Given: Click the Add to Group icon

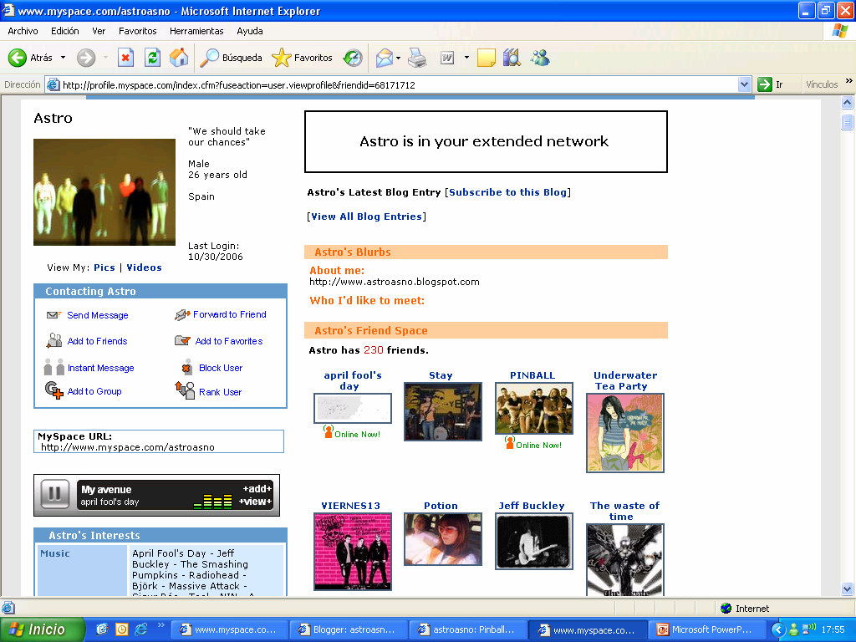Looking at the screenshot, I should 54,390.
